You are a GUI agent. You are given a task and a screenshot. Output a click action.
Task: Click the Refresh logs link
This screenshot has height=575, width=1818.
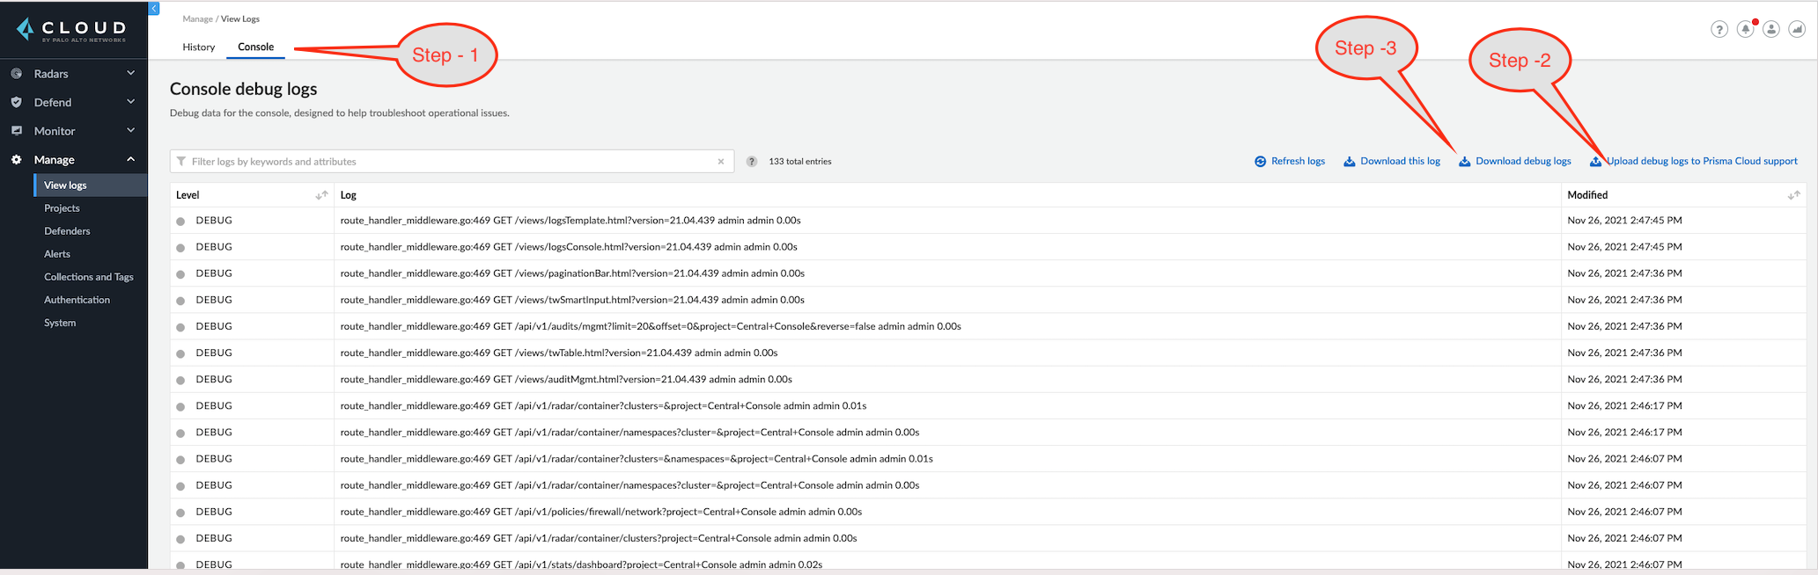click(x=1298, y=161)
